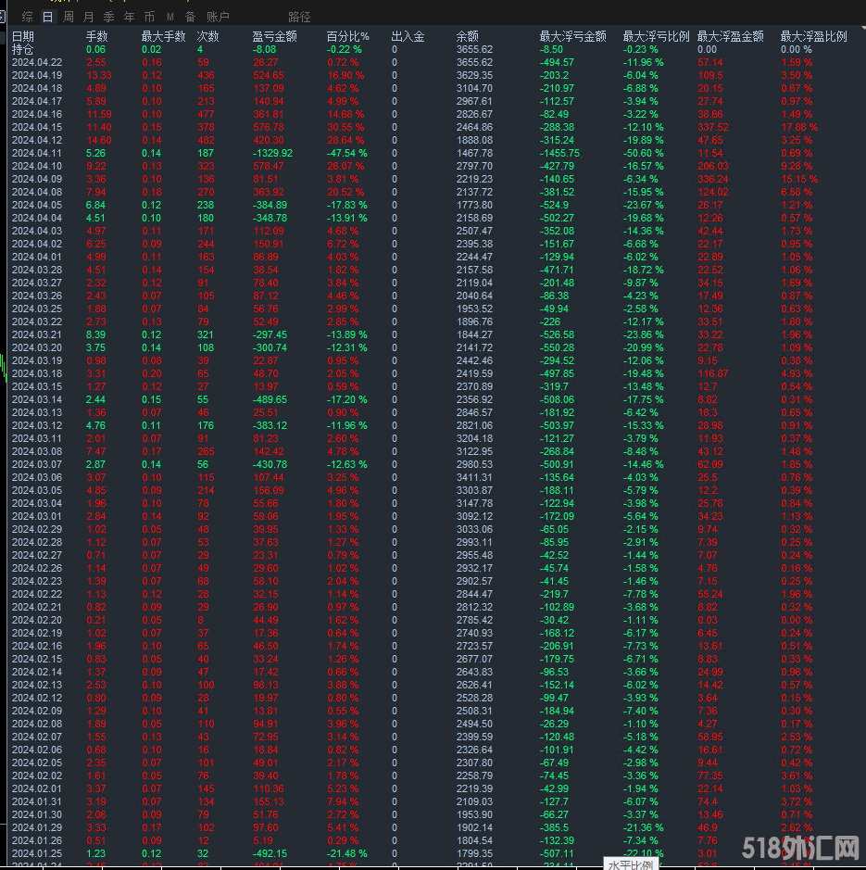Screen dimensions: 866x870
Task: Switch to the 综 summary tab
Action: coord(27,17)
